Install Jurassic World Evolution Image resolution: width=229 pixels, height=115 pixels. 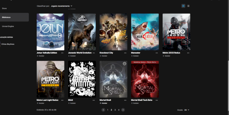(x=72, y=56)
